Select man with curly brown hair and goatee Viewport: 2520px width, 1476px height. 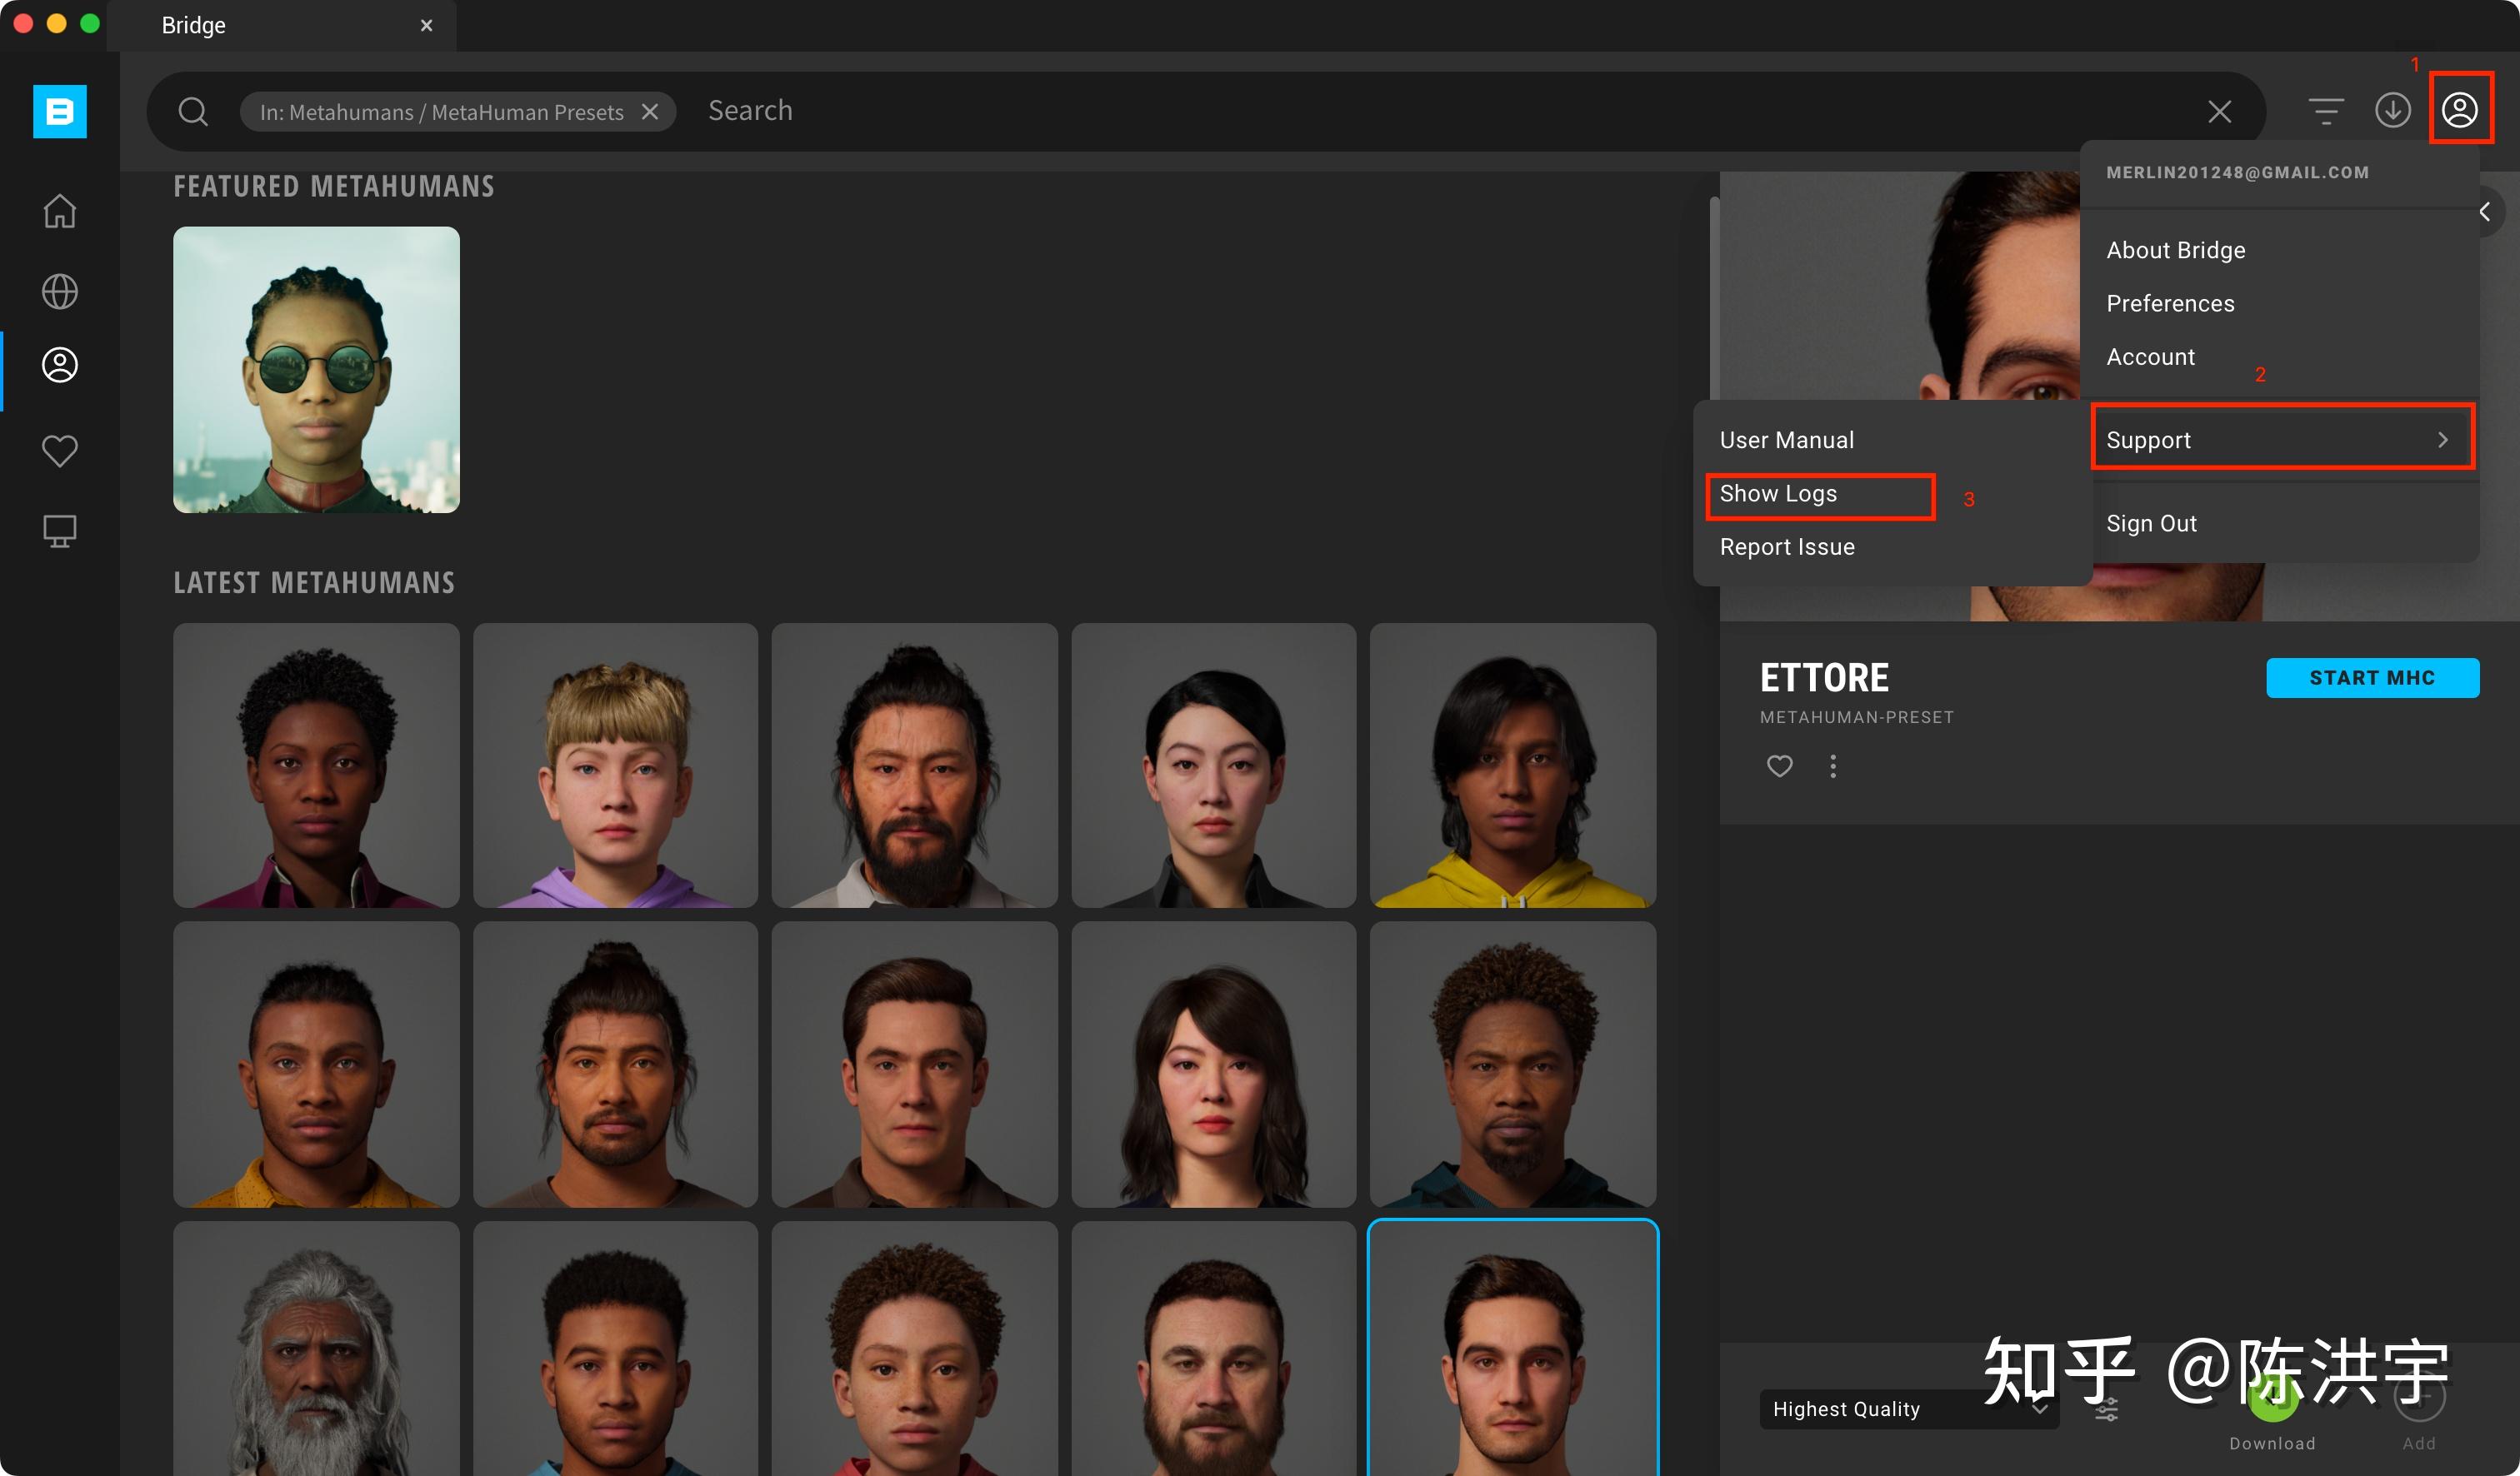coord(1512,1064)
